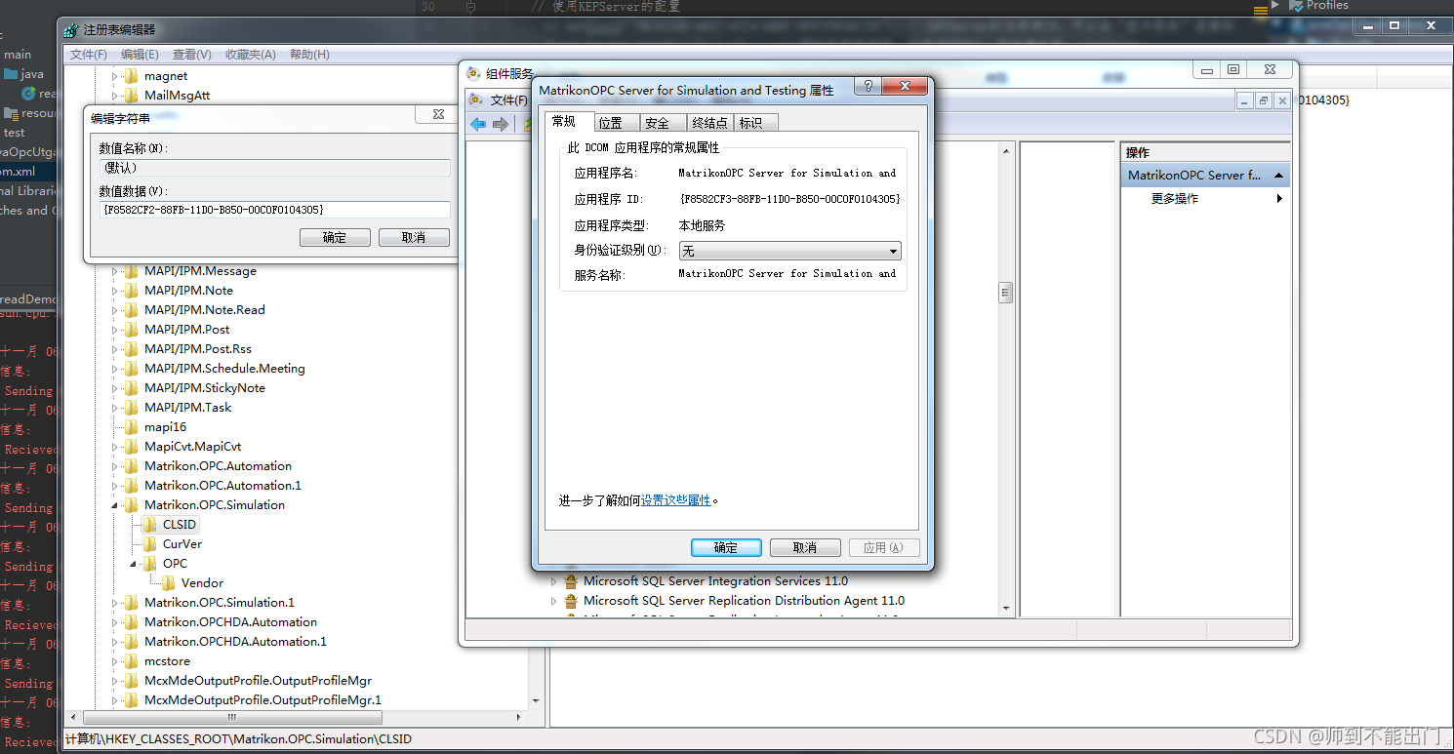Open the 文件(F) menu in Registry Editor
The image size is (1454, 754).
click(x=89, y=55)
